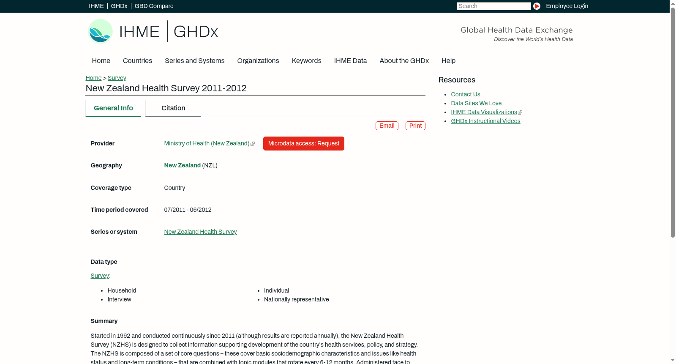
Task: Open Ministry of Health (New Zealand) link
Action: (207, 144)
